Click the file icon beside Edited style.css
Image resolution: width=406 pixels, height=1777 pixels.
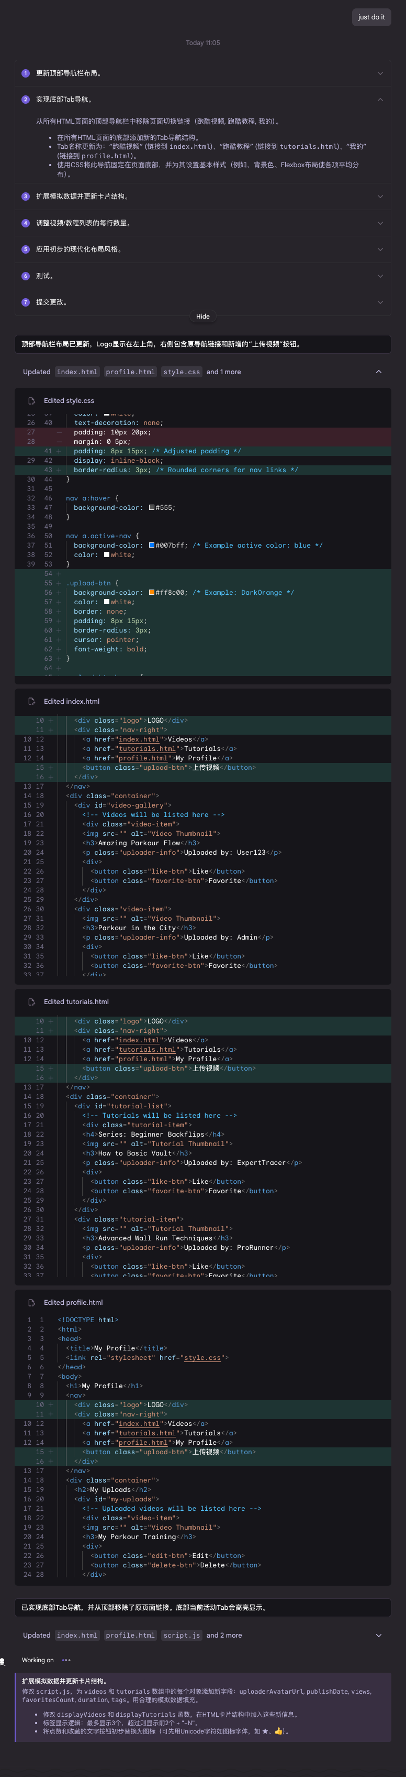coord(32,401)
